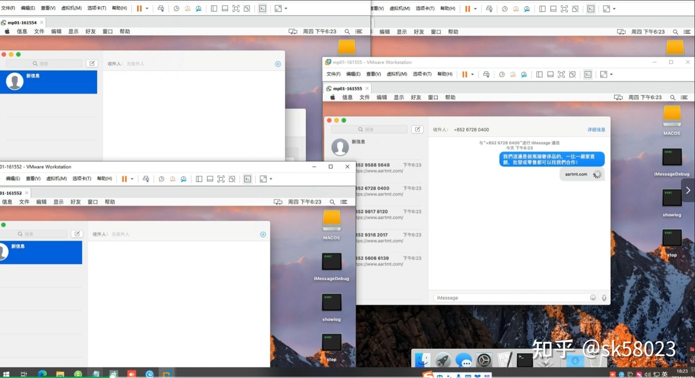
Task: Revert to snapshot in mp01-161555 toolbar
Action: coord(513,75)
